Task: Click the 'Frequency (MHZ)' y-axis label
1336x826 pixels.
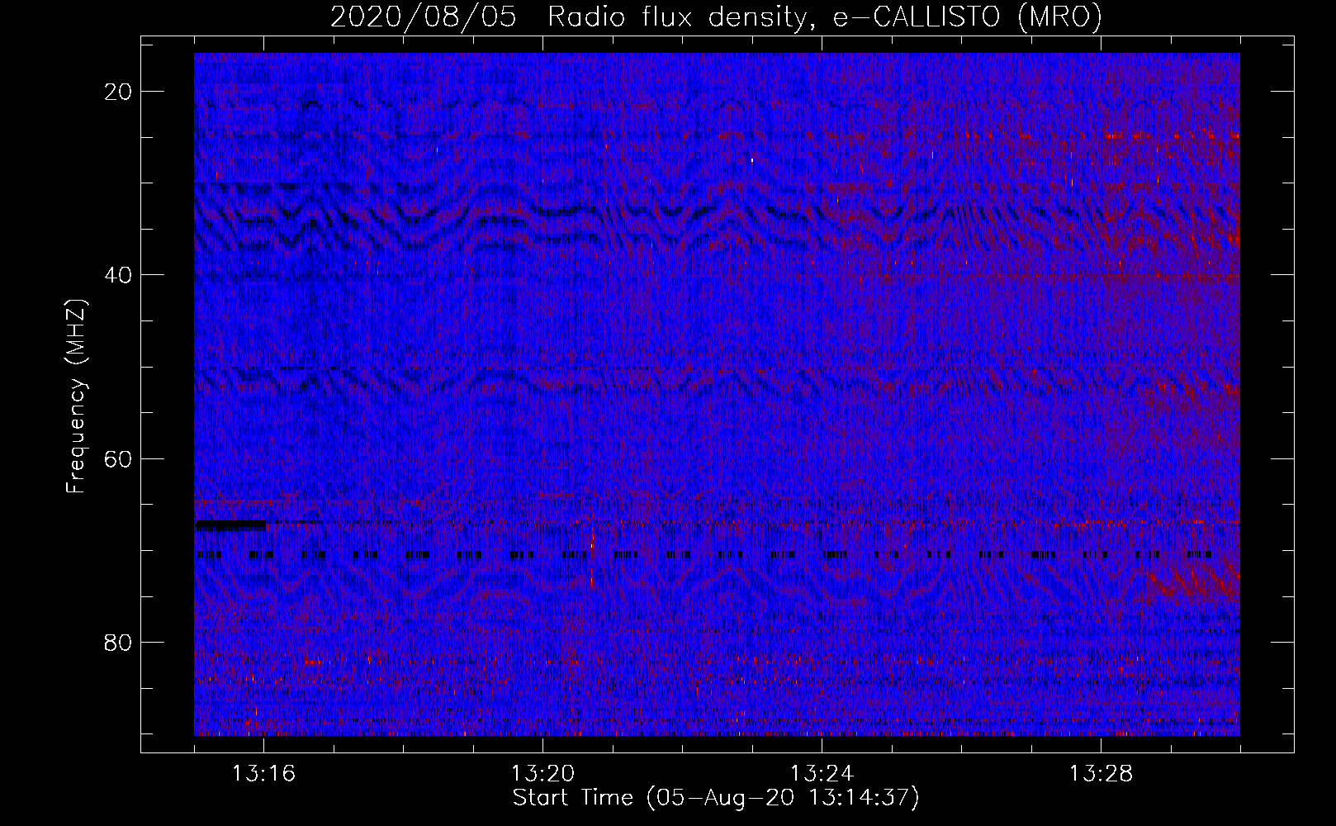Action: (76, 396)
